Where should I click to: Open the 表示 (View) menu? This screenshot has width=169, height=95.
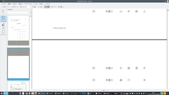[x=15, y=4]
